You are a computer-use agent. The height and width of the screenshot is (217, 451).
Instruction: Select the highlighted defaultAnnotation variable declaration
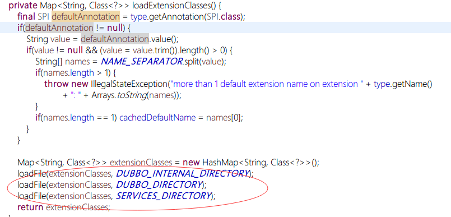coord(86,17)
